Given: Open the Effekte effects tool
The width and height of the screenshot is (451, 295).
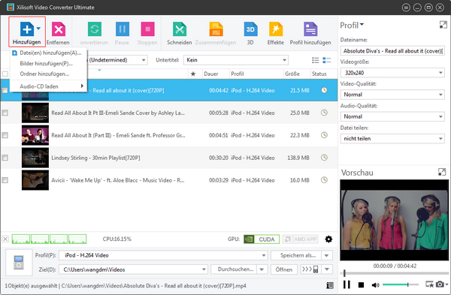Looking at the screenshot, I should (x=276, y=29).
